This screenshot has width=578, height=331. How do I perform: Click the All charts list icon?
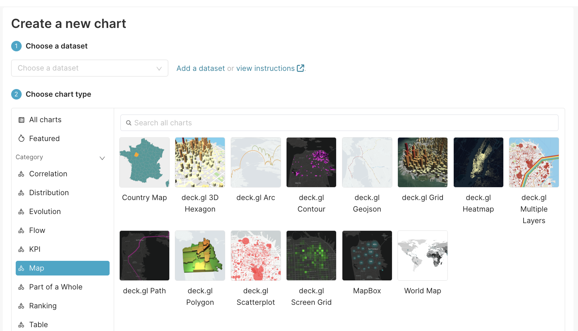pos(21,120)
